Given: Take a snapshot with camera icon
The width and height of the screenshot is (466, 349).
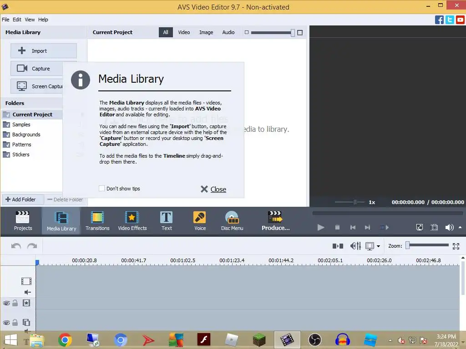Looking at the screenshot, I should tap(434, 227).
